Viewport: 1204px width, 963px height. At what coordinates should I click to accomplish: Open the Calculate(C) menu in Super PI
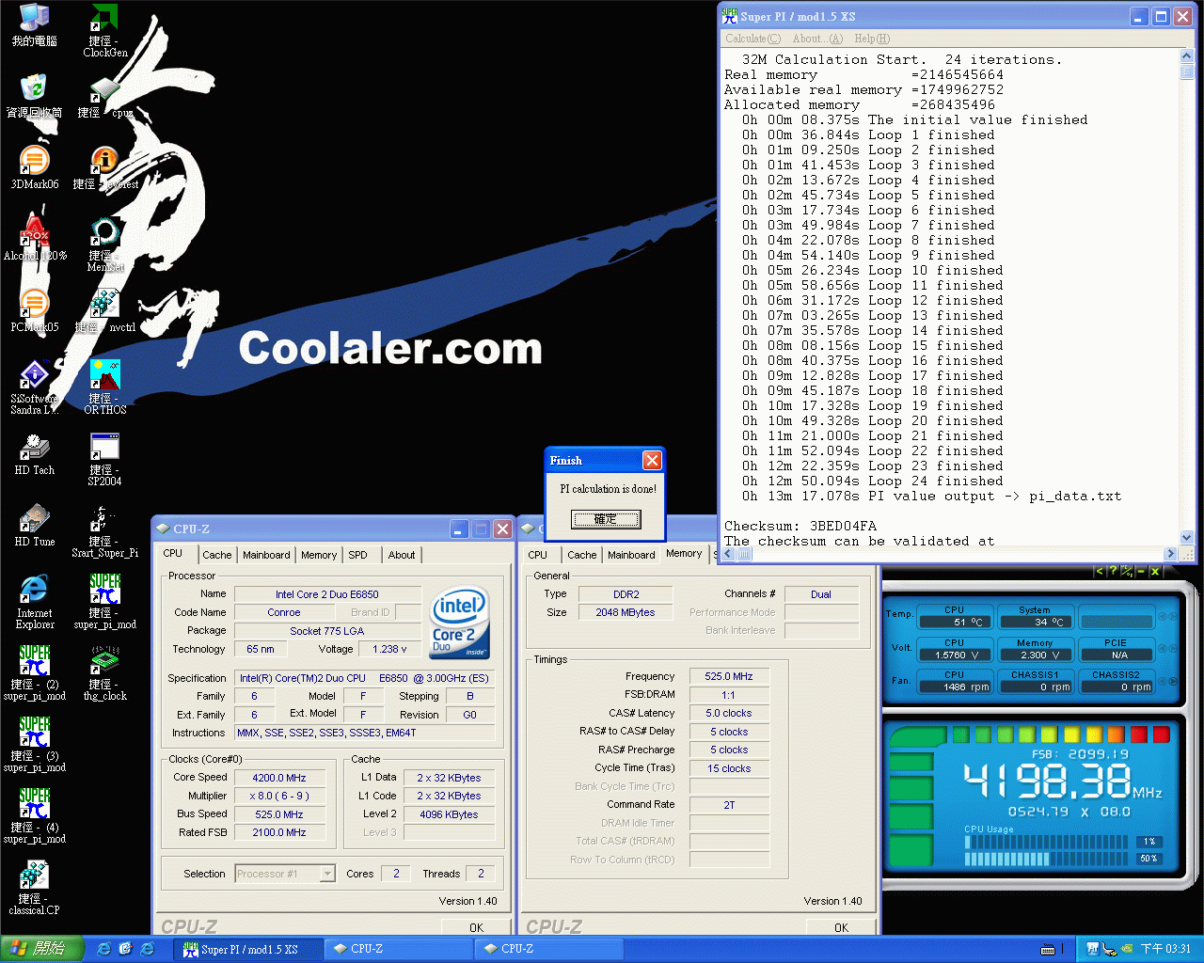coord(752,39)
